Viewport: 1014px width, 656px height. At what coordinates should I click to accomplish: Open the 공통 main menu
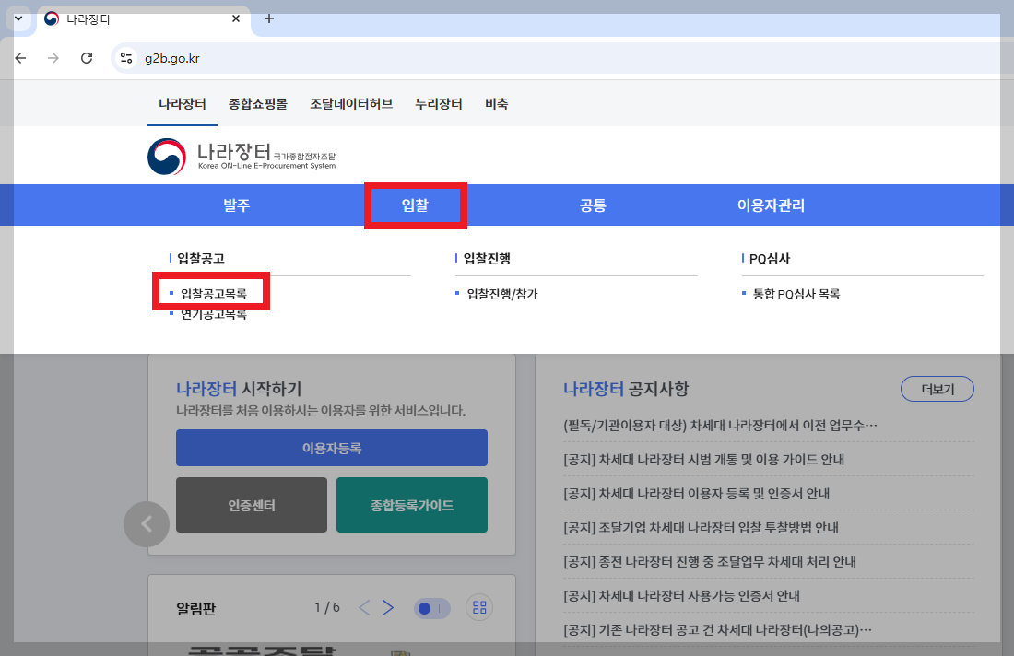pyautogui.click(x=593, y=205)
